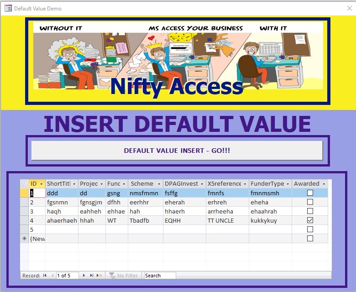The height and width of the screenshot is (292, 356).
Task: Click the cell 'fmnfs' in X5reference
Action: coord(227,193)
